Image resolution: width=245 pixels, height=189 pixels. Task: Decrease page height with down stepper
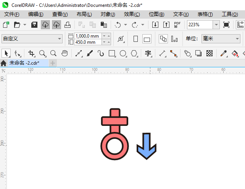[x=104, y=42]
